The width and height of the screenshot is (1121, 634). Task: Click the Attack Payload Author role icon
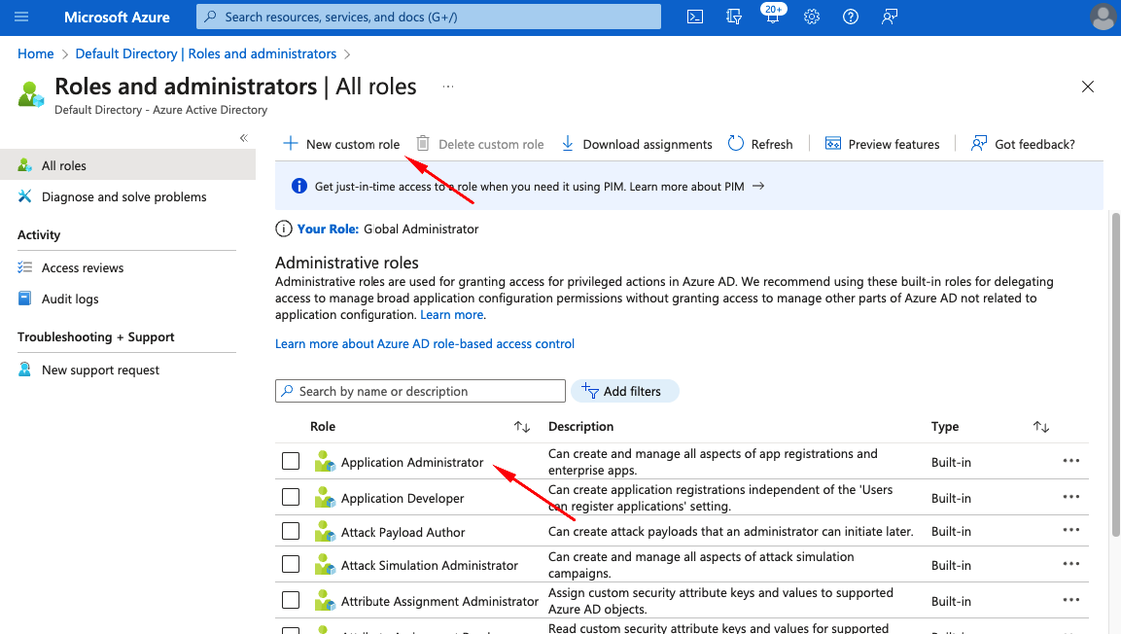click(x=325, y=531)
